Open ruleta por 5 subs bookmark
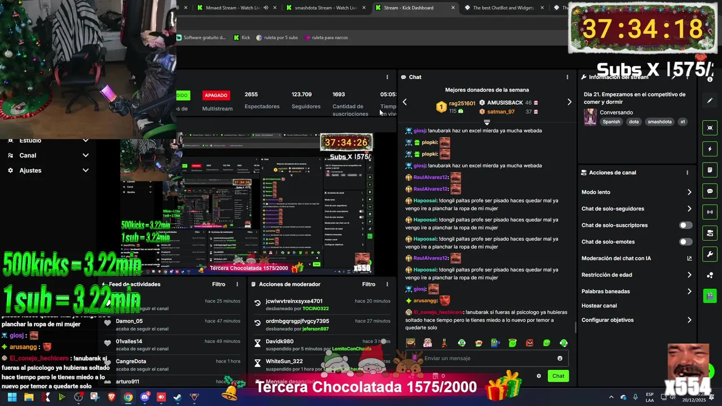Image resolution: width=722 pixels, height=406 pixels. coord(277,38)
